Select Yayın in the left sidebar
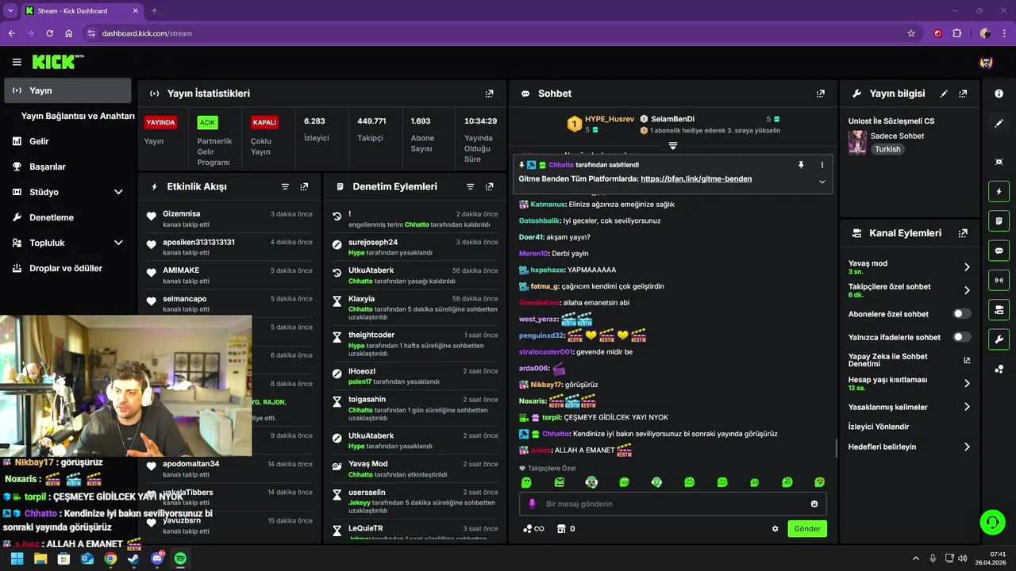The image size is (1016, 571). pyautogui.click(x=67, y=90)
